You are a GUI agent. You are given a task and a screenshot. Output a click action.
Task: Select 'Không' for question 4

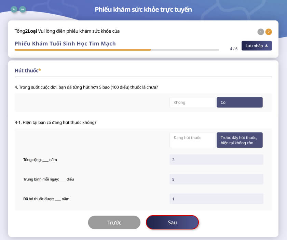tap(192, 102)
